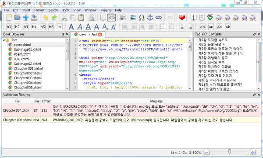Open the Format menu
263x158 pixels.
pos(39,10)
